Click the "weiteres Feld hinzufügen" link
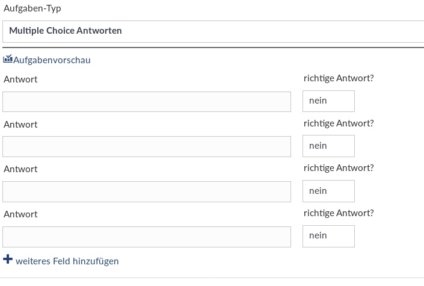This screenshot has height=286, width=424. [67, 261]
